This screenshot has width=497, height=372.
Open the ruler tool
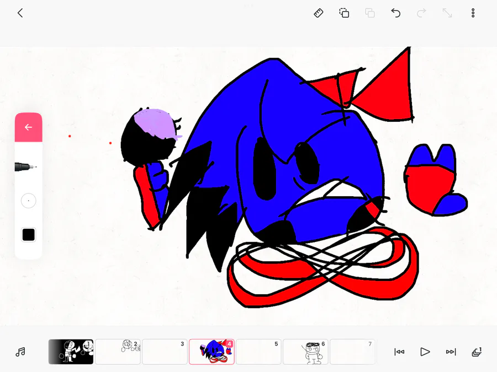click(x=318, y=13)
